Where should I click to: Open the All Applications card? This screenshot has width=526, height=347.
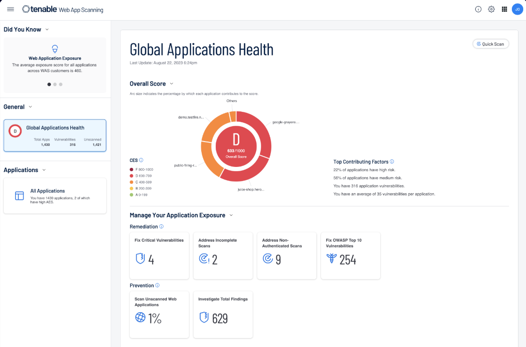coord(55,196)
